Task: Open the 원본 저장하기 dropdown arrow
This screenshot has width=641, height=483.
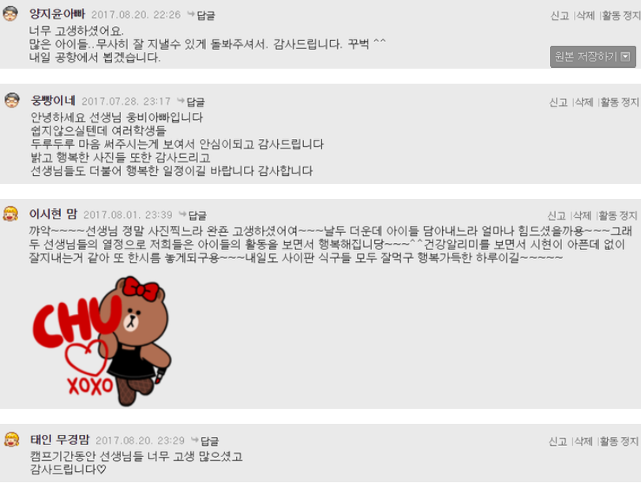Action: tap(625, 57)
